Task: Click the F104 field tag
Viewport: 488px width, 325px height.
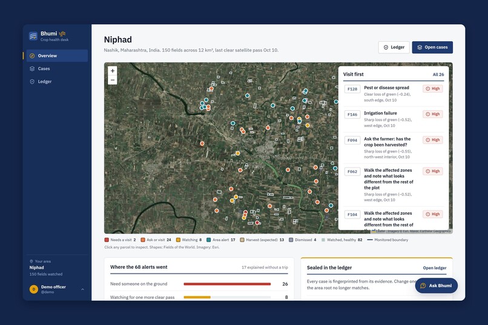Action: point(352,214)
